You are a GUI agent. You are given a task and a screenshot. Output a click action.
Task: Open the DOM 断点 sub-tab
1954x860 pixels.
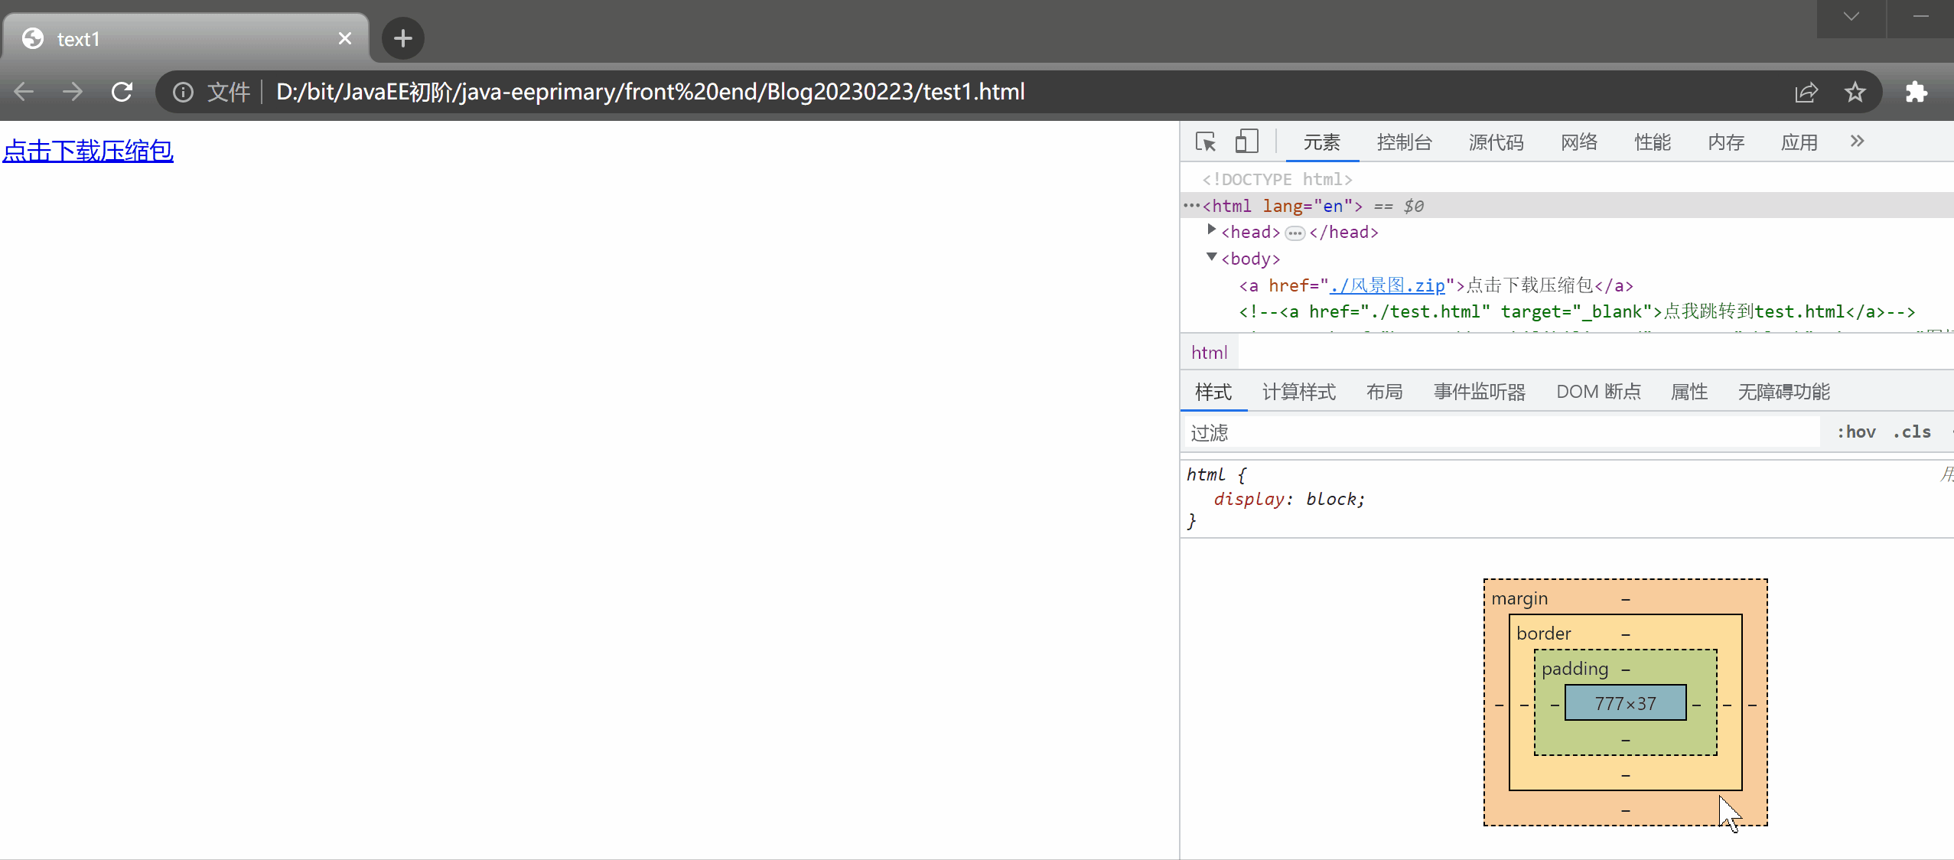(x=1599, y=392)
